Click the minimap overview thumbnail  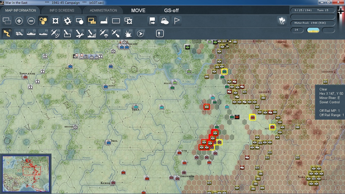[26, 174]
